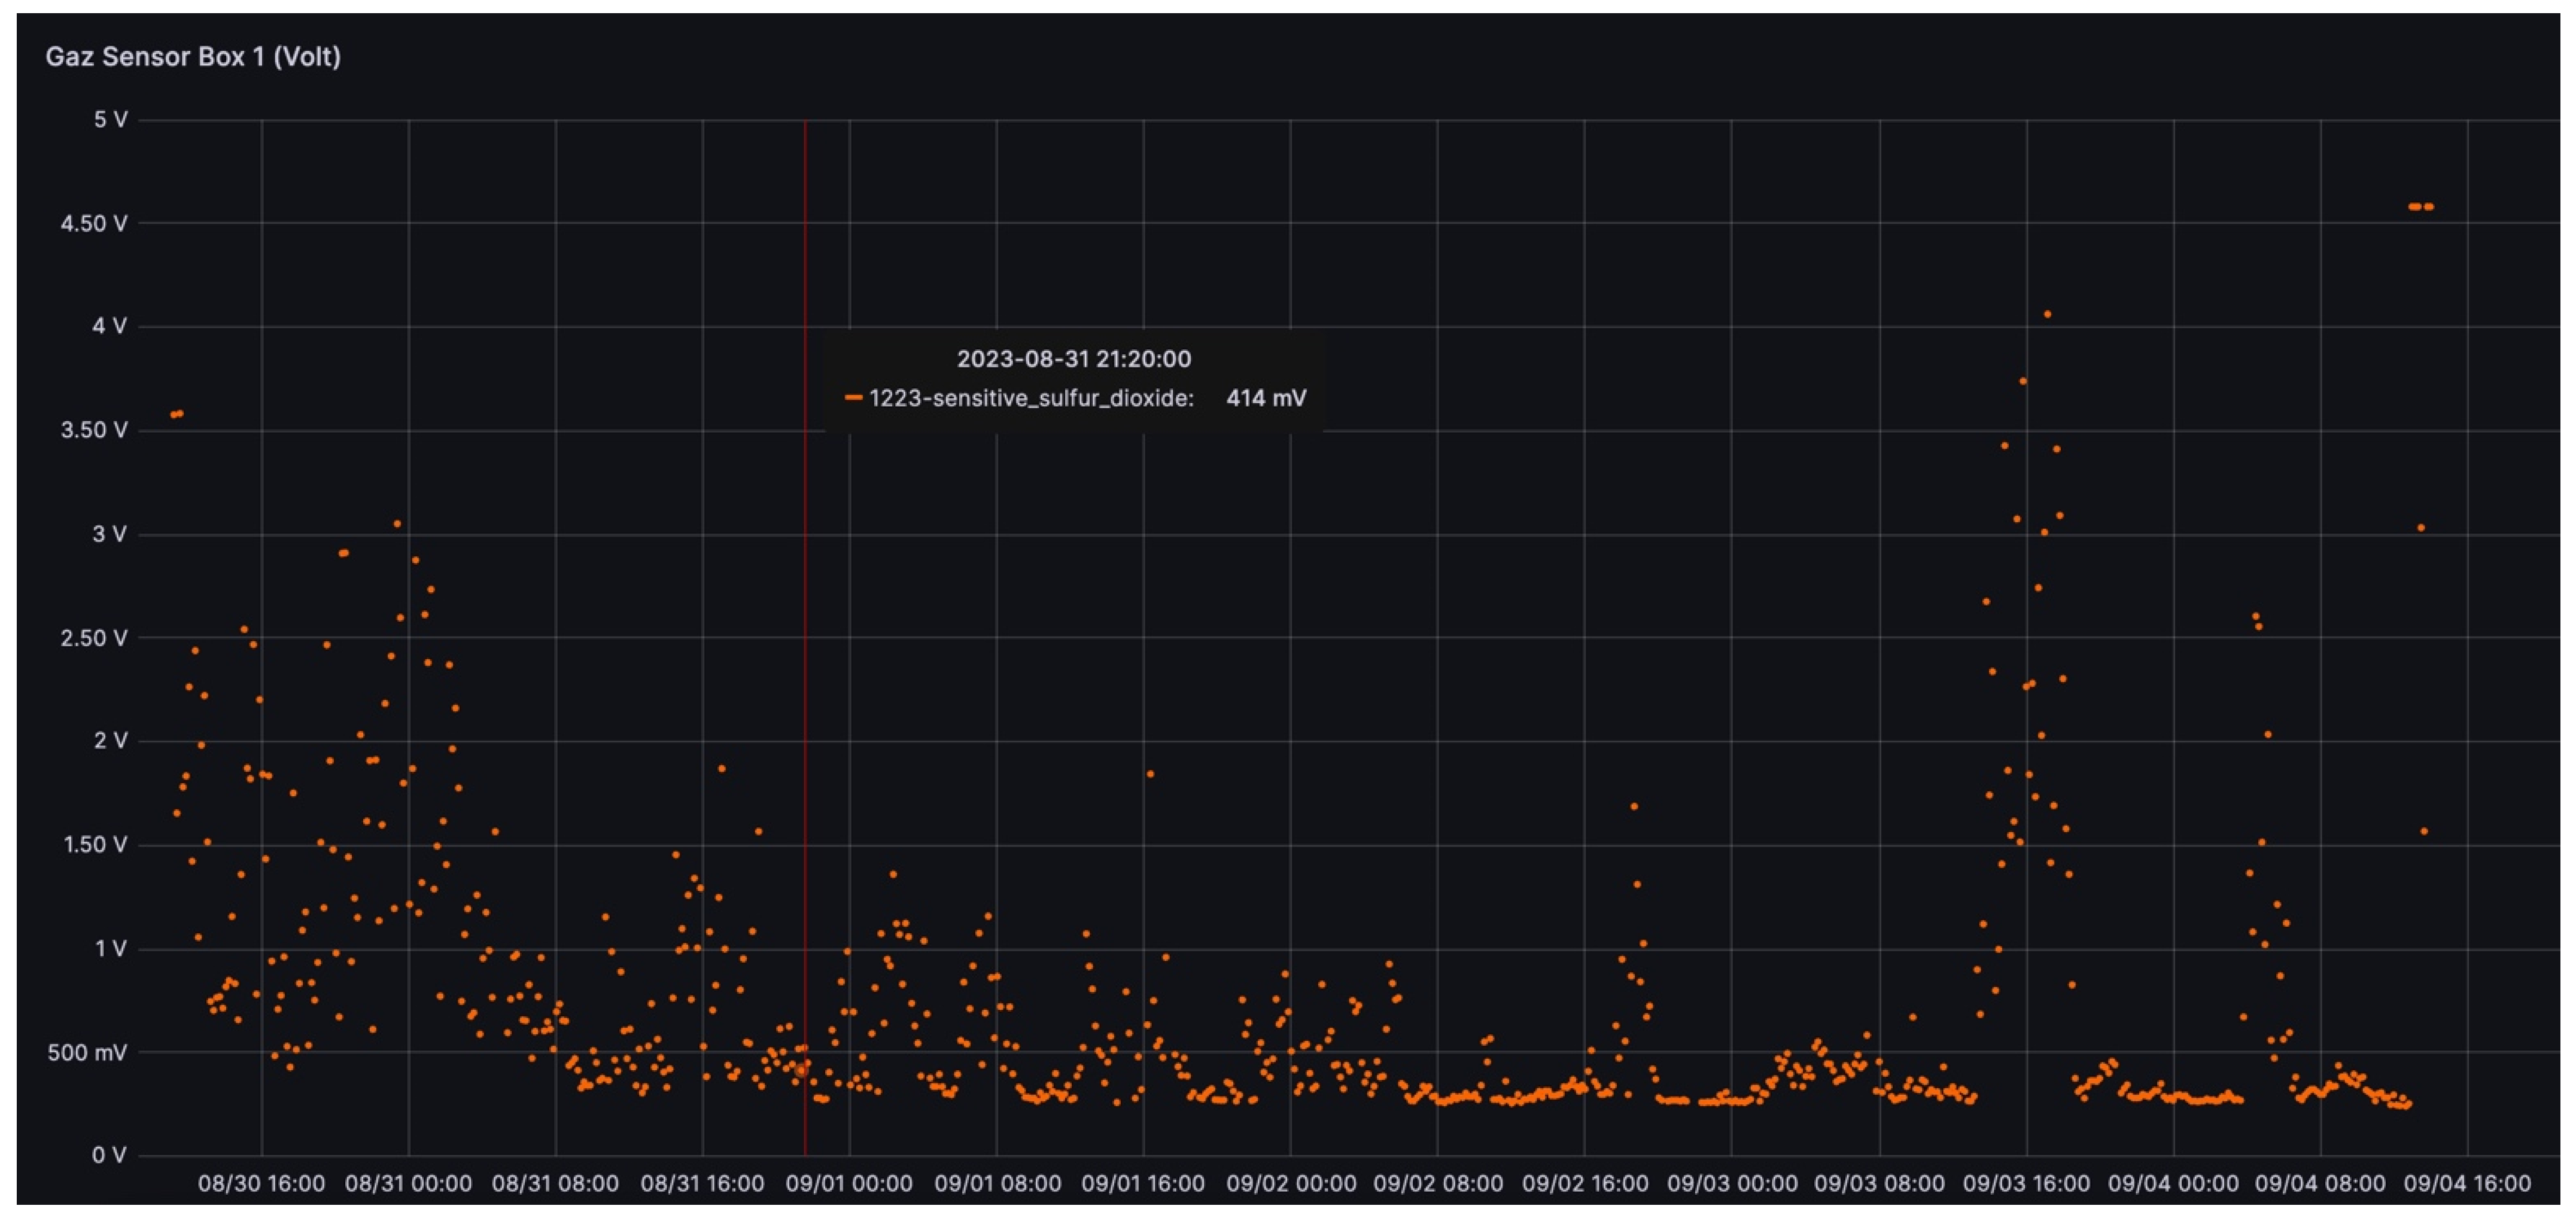
Task: Open the Gaz Sensor Box 1 (Volt) panel title
Action: (193, 57)
